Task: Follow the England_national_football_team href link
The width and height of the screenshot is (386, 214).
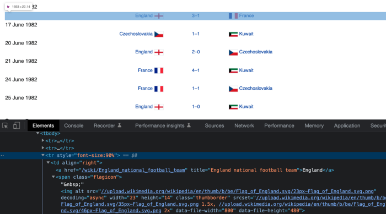Action: [133, 170]
